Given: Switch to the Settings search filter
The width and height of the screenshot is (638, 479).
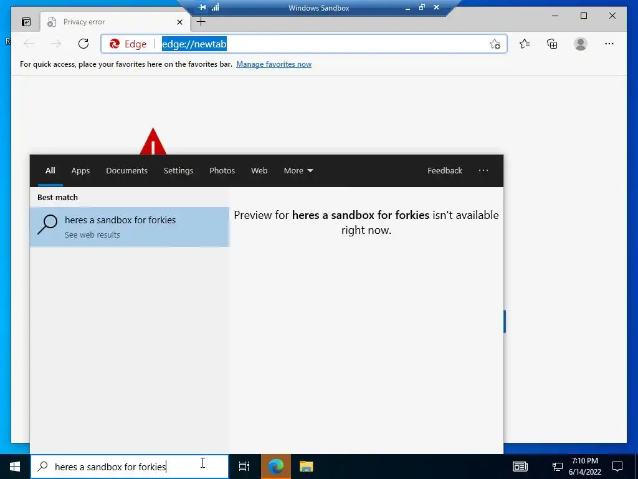Looking at the screenshot, I should coord(178,171).
